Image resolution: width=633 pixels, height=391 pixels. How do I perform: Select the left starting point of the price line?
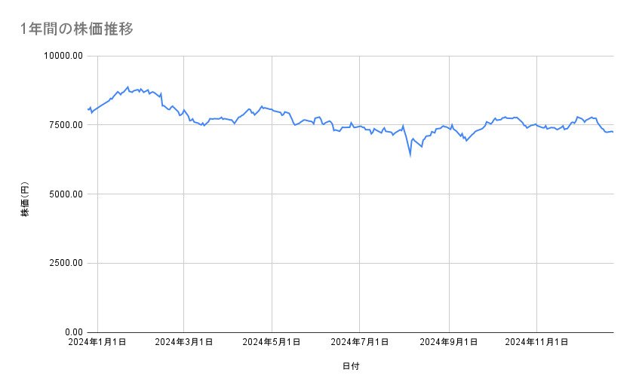(89, 110)
